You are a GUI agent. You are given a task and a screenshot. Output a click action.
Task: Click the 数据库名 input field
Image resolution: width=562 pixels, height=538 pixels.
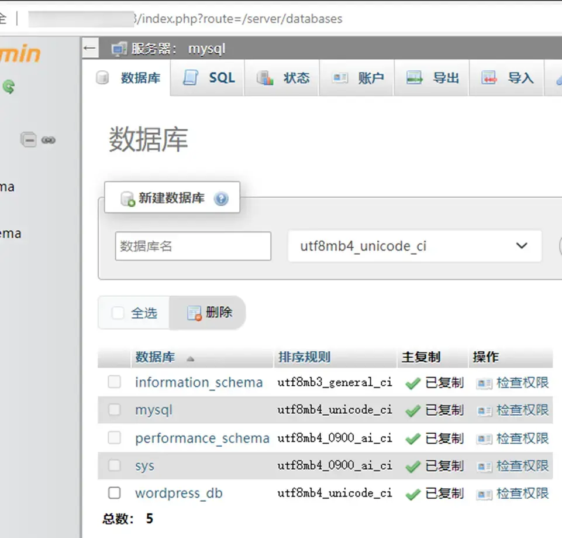(192, 246)
